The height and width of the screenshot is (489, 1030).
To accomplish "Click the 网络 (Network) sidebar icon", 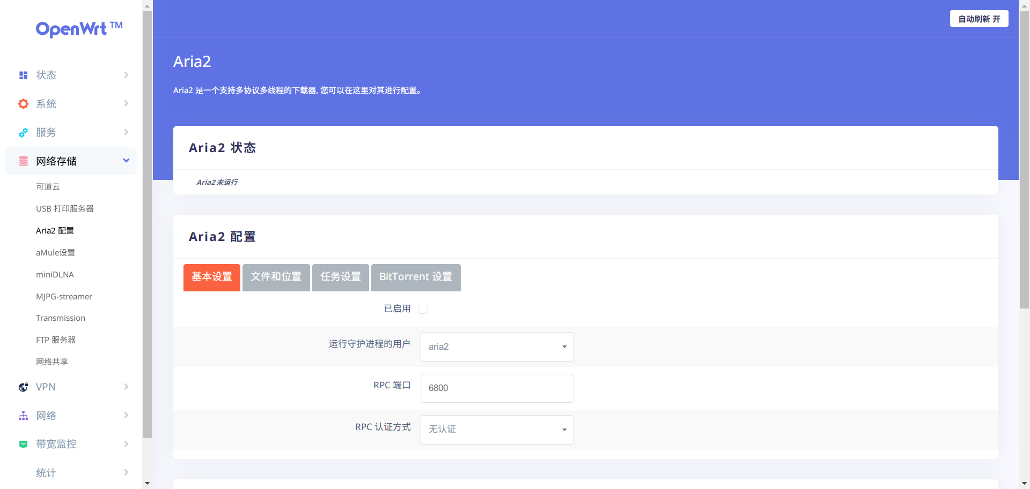I will (23, 415).
